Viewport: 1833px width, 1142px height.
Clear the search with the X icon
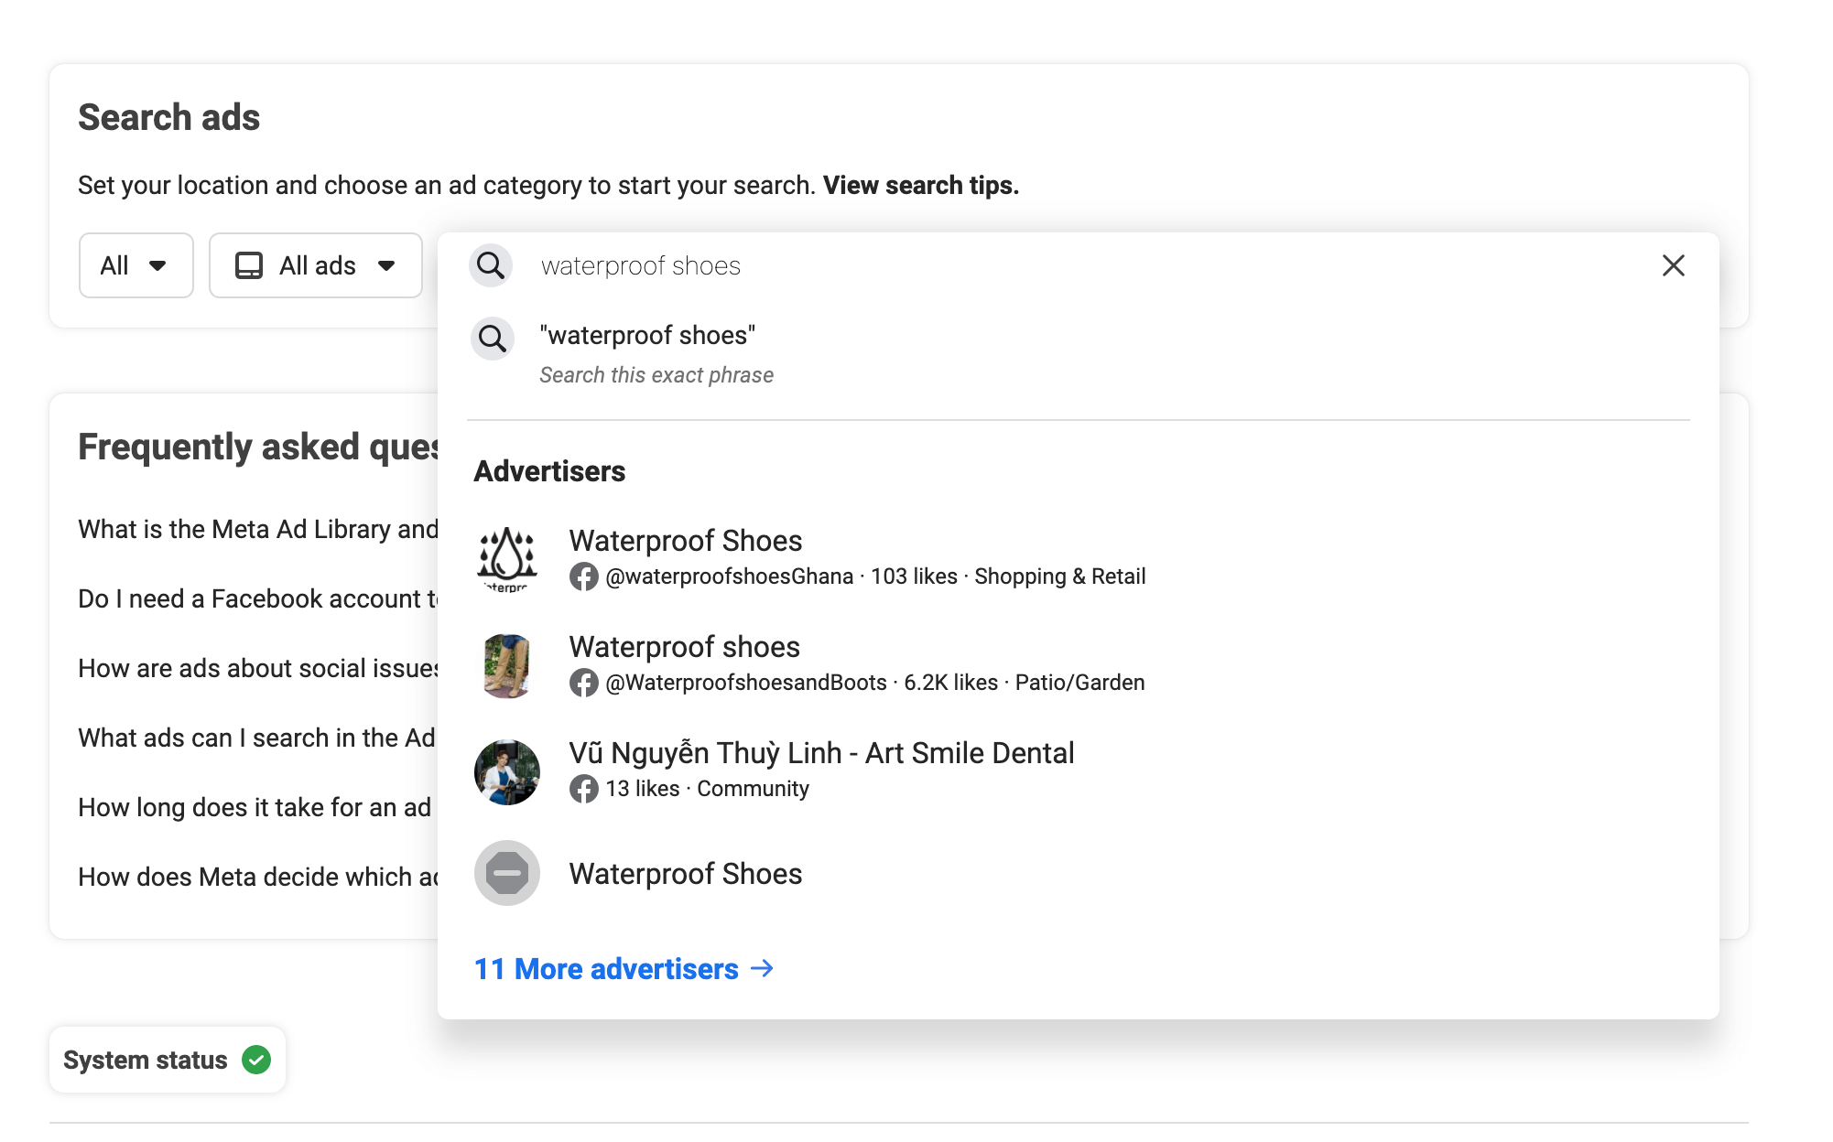coord(1673,265)
